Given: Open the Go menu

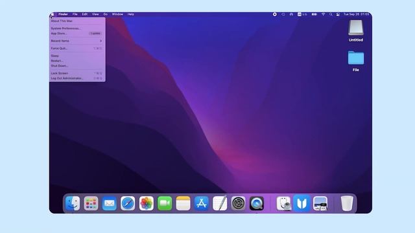Looking at the screenshot, I should click(x=105, y=14).
